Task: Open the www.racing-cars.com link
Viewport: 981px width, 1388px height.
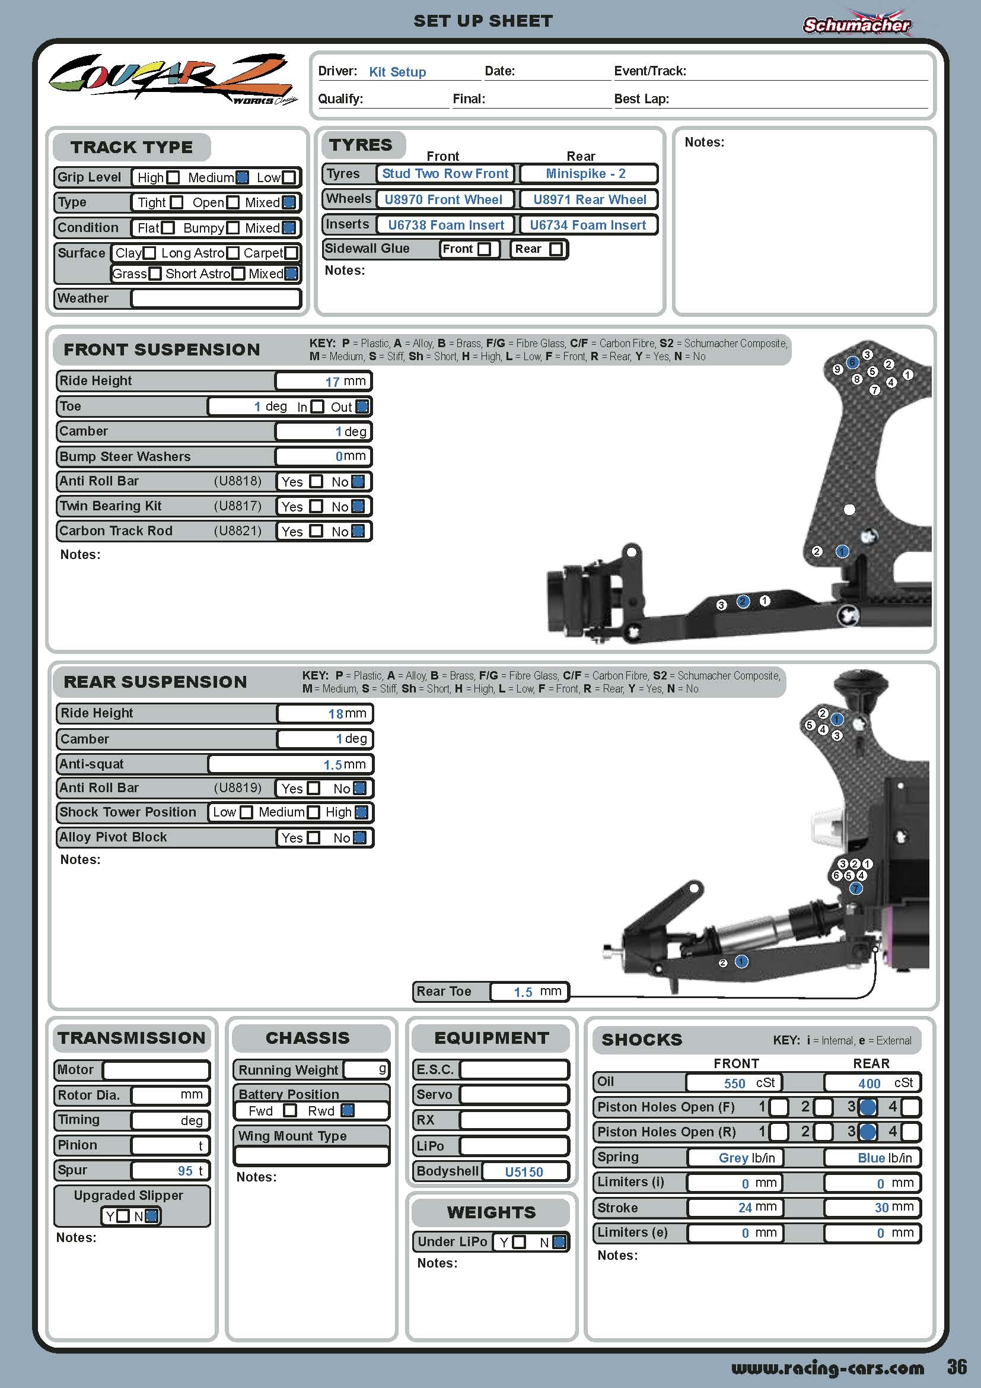Action: coord(827,1367)
